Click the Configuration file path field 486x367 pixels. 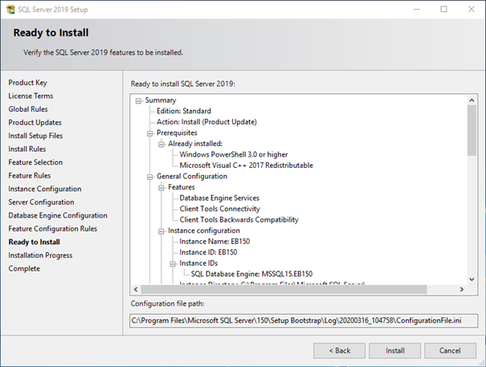point(304,320)
